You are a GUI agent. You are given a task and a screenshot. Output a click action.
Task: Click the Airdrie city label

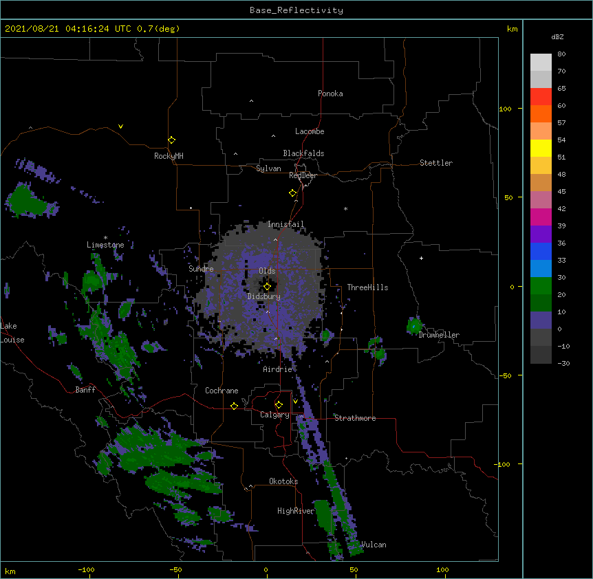coord(278,369)
